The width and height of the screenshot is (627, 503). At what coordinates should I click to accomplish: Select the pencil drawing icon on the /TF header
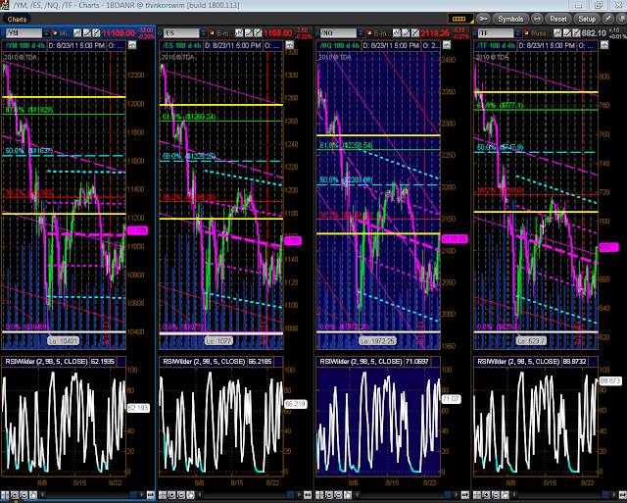coord(567,32)
